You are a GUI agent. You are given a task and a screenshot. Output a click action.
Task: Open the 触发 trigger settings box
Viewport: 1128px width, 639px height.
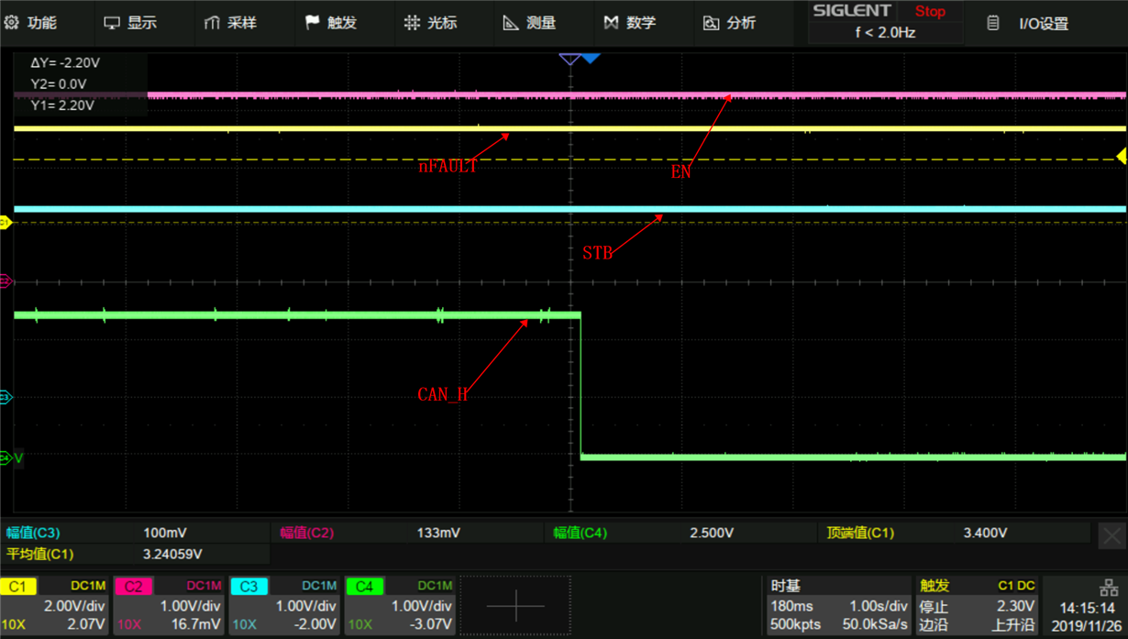[x=977, y=605]
